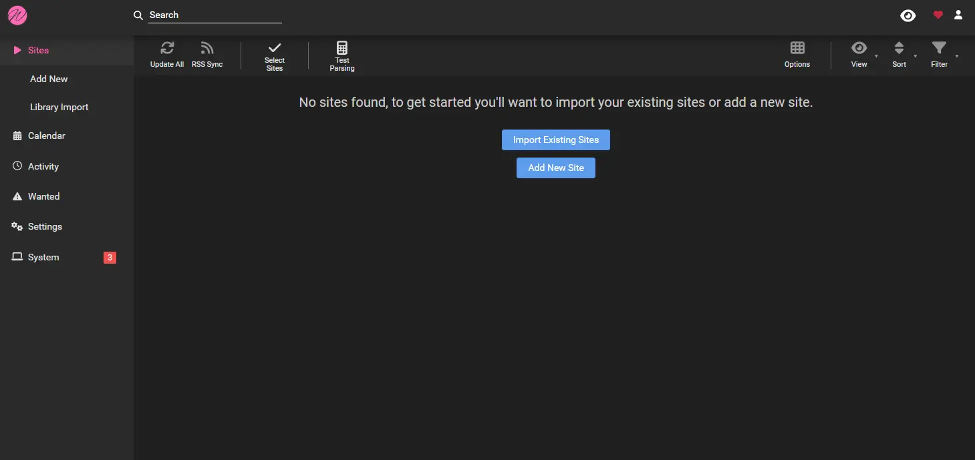Click the System badge showing 3
Image resolution: width=975 pixels, height=460 pixels.
click(x=109, y=257)
